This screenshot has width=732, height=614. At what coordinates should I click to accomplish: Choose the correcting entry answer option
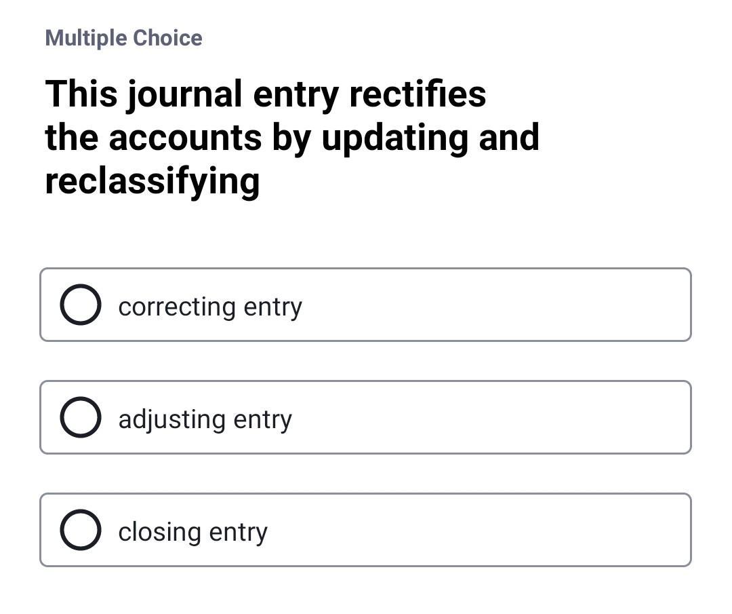pyautogui.click(x=366, y=305)
